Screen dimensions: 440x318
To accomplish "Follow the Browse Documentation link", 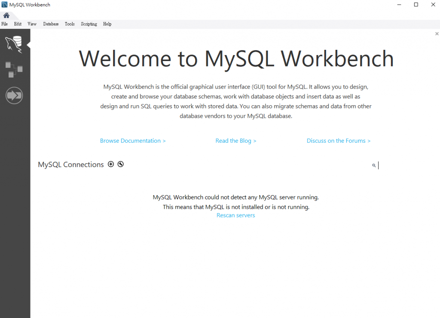I will pyautogui.click(x=133, y=141).
